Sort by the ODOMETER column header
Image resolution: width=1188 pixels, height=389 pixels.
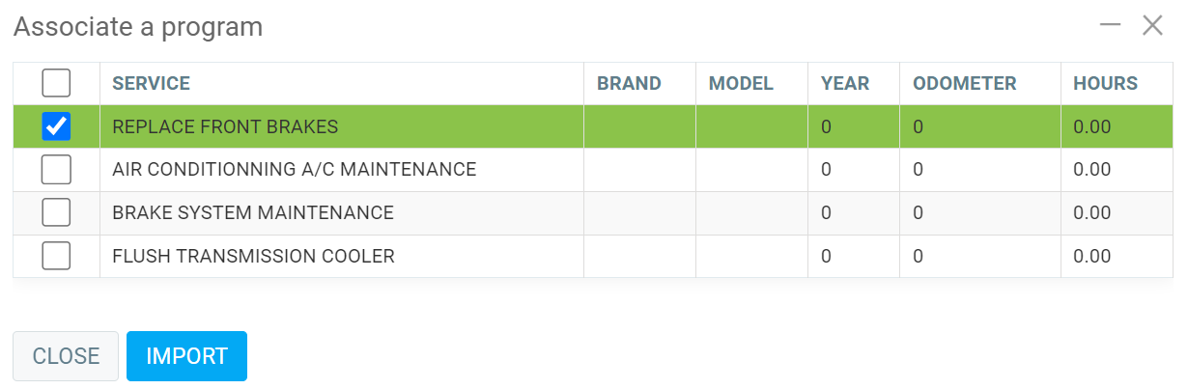(964, 84)
